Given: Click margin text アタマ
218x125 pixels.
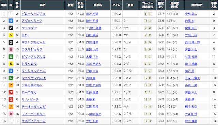Looking at the screenshot, I should tap(127, 85).
